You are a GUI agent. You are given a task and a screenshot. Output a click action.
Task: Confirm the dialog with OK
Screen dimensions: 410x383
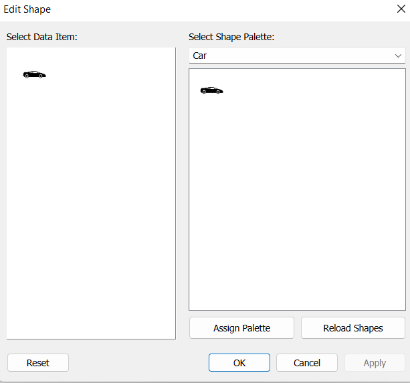(239, 363)
